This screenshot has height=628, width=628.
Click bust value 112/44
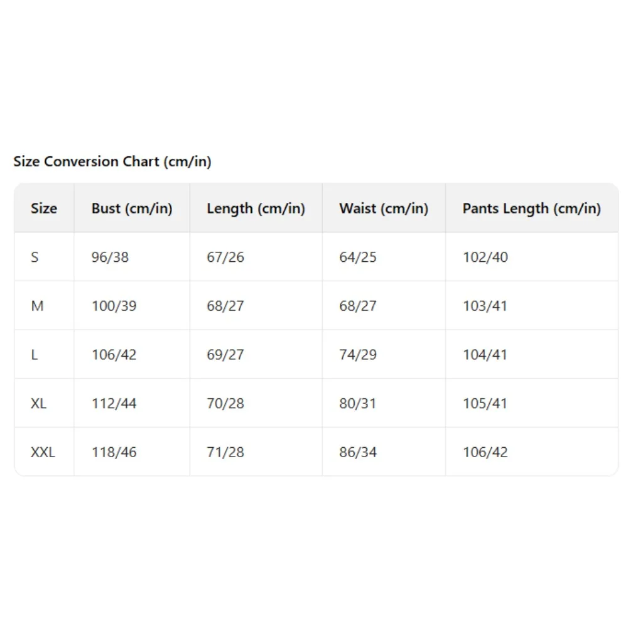(114, 403)
